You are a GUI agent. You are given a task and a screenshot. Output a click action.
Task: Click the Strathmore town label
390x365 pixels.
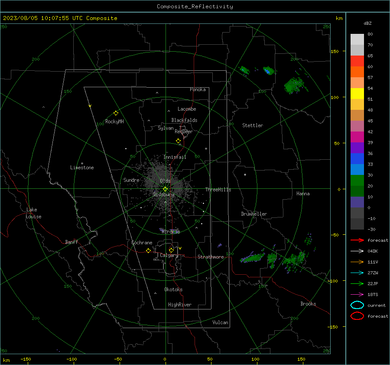(211, 257)
